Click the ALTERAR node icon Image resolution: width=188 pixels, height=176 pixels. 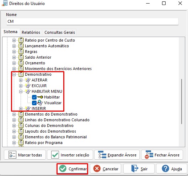(28, 80)
